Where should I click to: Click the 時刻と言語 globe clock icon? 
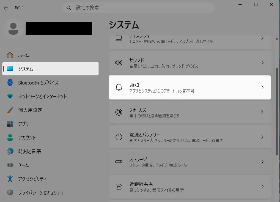click(10, 151)
